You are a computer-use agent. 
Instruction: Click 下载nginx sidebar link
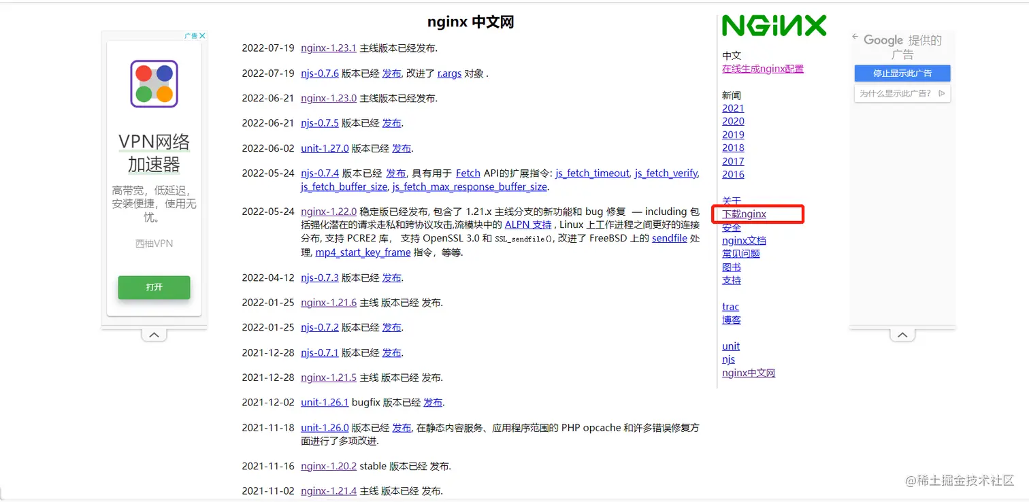(744, 214)
